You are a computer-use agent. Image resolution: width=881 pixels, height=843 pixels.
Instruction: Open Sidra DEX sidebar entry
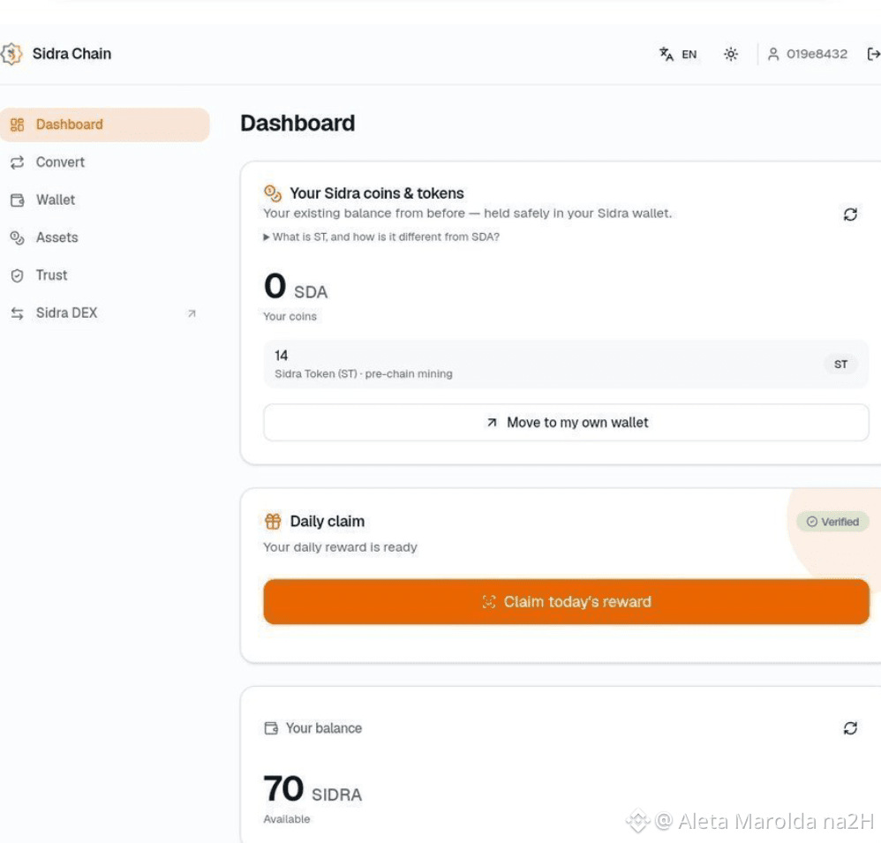104,313
